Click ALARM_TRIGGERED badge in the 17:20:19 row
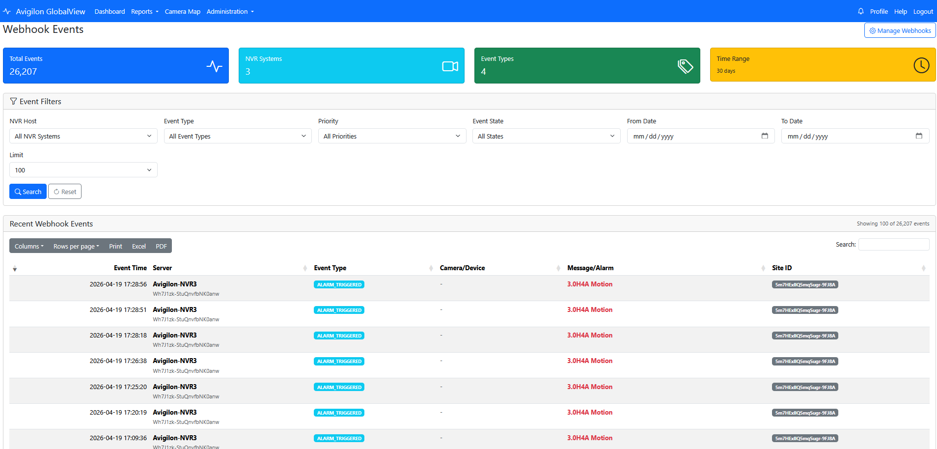 (x=339, y=413)
